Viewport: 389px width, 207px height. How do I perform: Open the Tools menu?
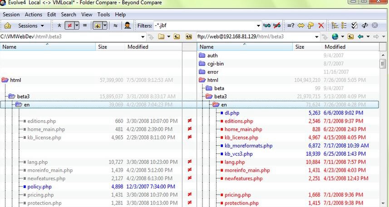(103, 15)
